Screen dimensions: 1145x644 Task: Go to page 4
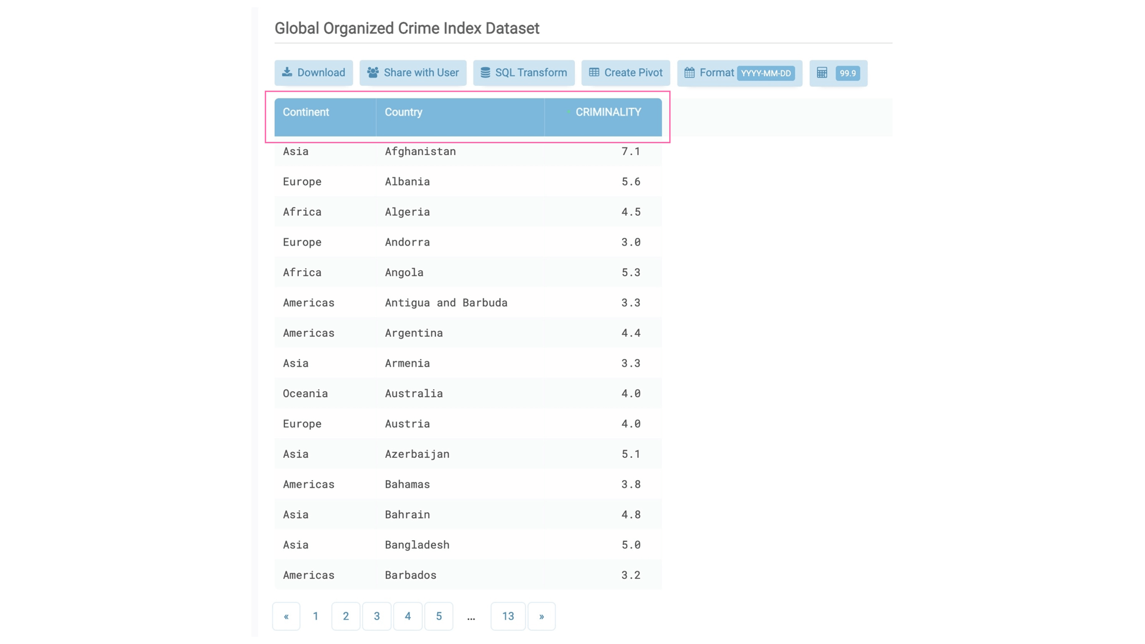(x=408, y=616)
